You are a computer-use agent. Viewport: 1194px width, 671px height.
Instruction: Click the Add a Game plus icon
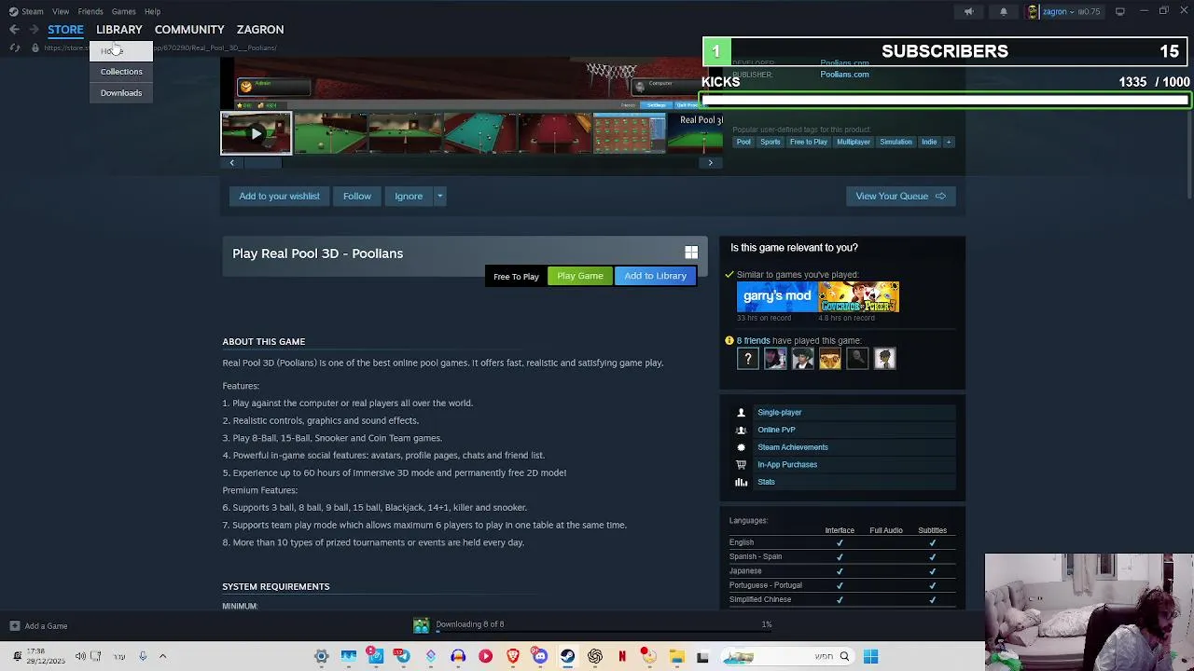(14, 626)
